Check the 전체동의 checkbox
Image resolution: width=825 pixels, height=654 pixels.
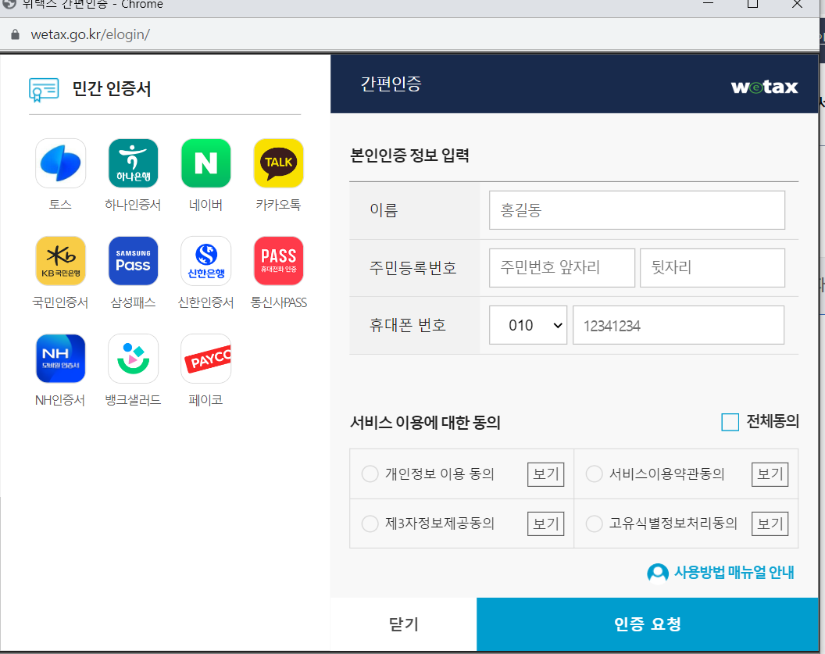pyautogui.click(x=730, y=422)
